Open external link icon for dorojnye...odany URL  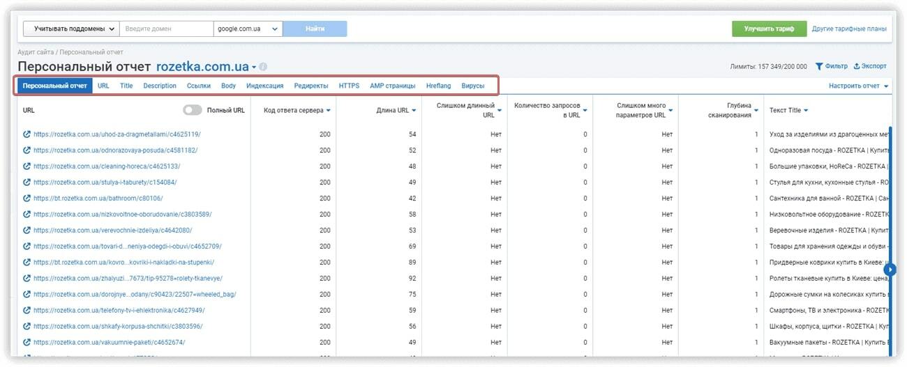27,294
